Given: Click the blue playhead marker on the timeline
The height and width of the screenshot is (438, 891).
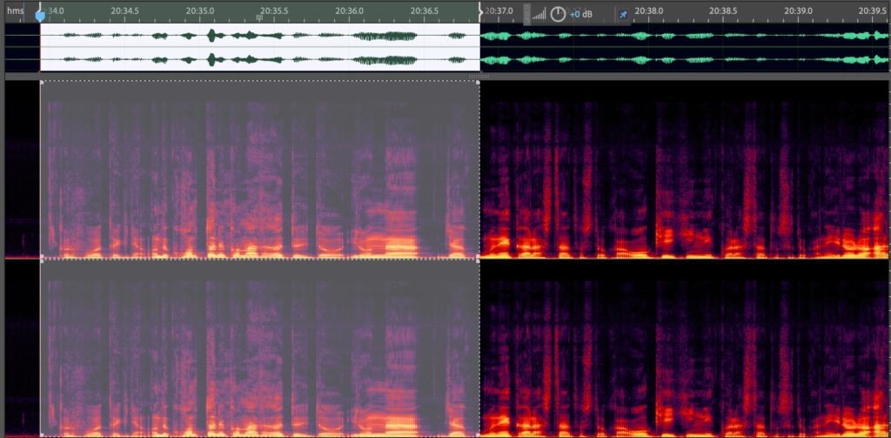Looking at the screenshot, I should (40, 16).
